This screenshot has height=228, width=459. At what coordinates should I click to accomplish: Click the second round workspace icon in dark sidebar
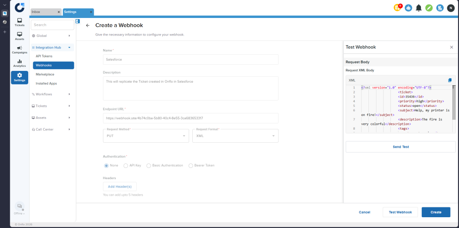pos(4,22)
